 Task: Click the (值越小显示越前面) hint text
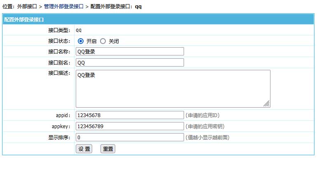click(x=207, y=137)
